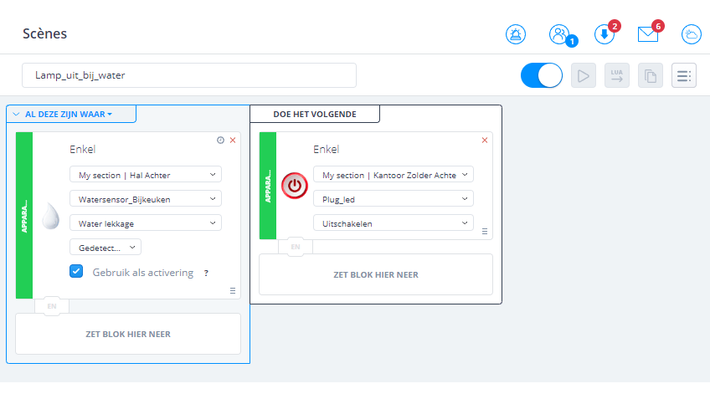Open action block menu handle
The height and width of the screenshot is (399, 710).
(x=485, y=232)
